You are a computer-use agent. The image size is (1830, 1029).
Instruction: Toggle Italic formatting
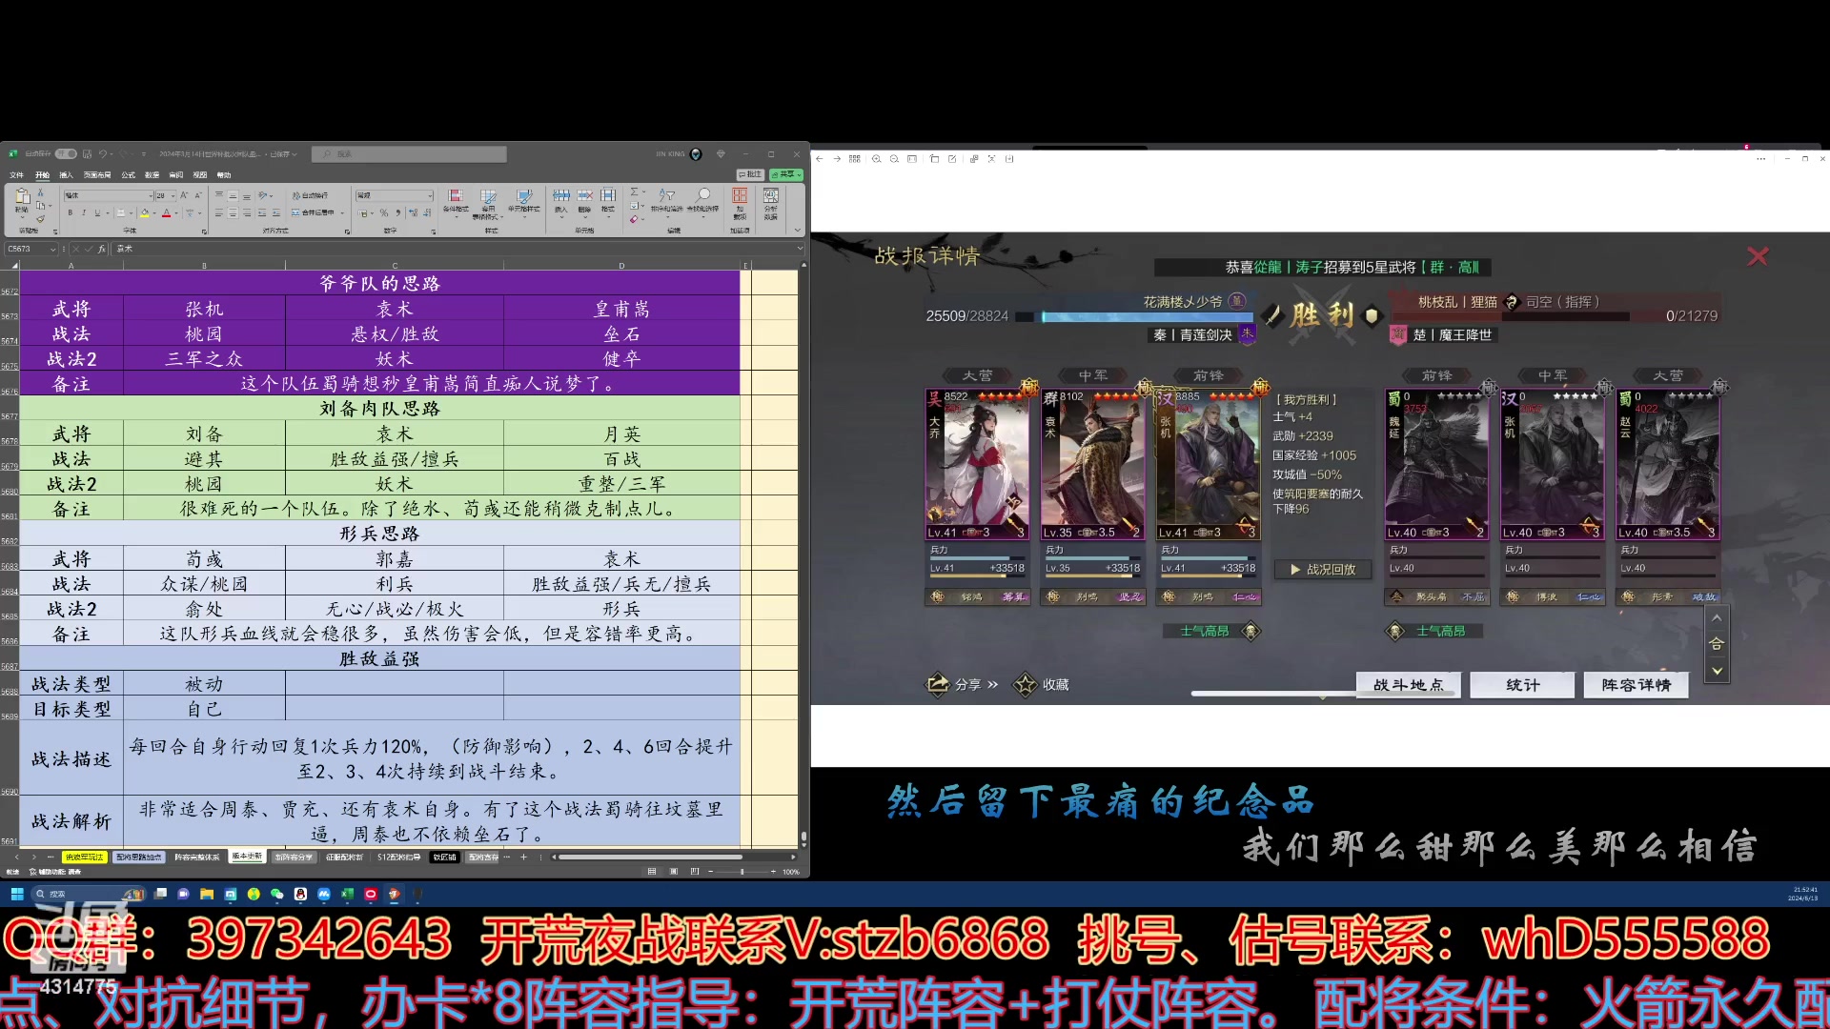[84, 212]
